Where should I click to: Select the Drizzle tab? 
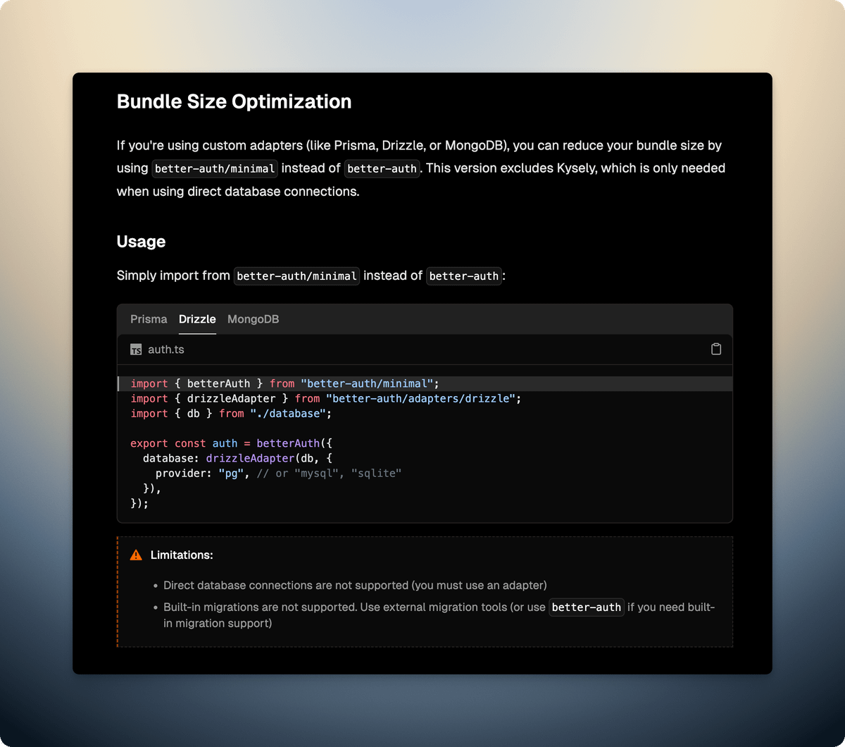(197, 319)
